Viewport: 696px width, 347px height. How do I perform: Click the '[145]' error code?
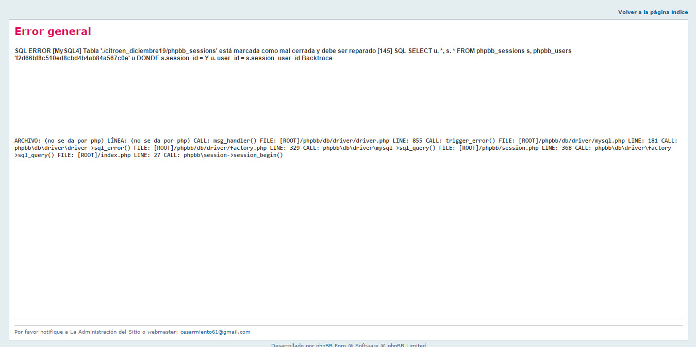pyautogui.click(x=384, y=51)
